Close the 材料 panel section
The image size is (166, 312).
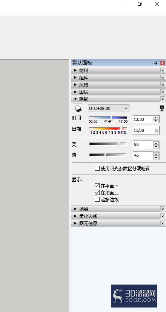[163, 70]
